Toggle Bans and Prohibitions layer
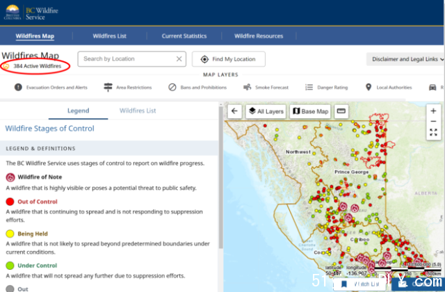The image size is (445, 292). click(x=197, y=88)
